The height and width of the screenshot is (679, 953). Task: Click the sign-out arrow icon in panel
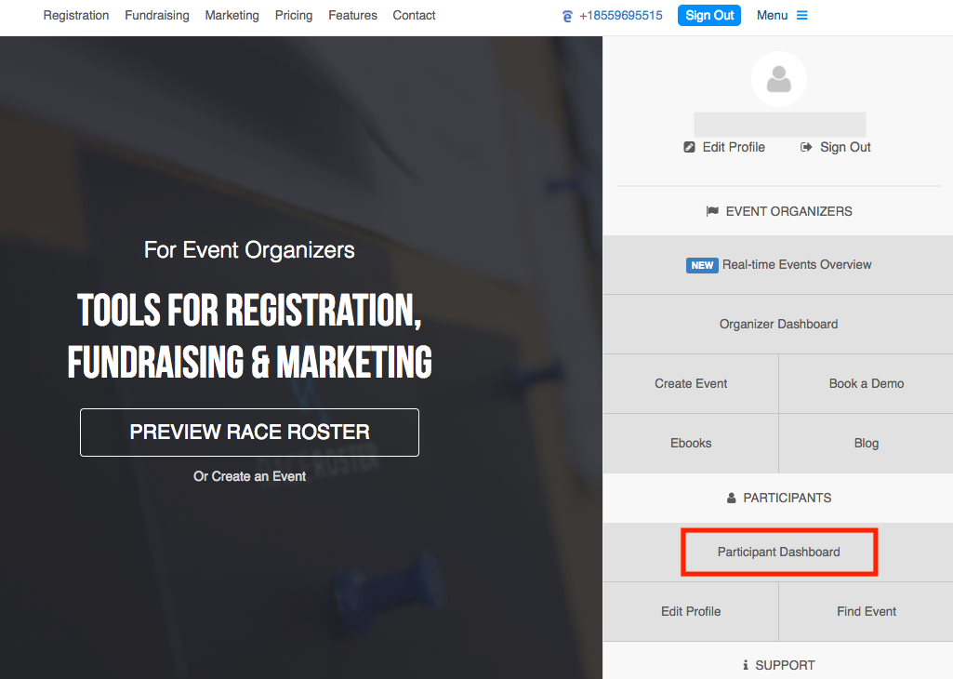(x=806, y=147)
